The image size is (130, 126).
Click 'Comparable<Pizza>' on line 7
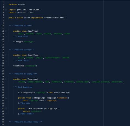point(54,18)
